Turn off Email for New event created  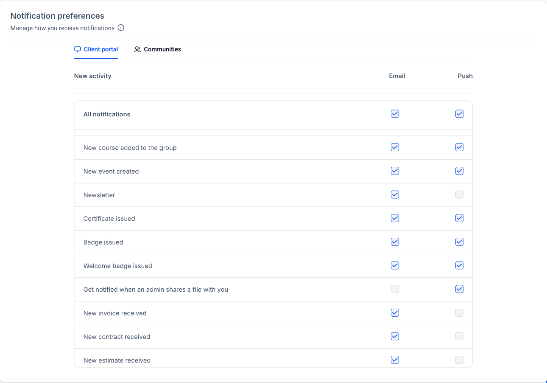coord(395,171)
